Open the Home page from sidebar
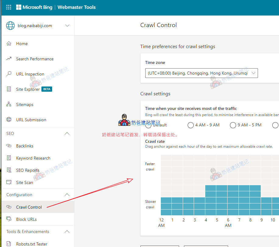 (x=22, y=44)
